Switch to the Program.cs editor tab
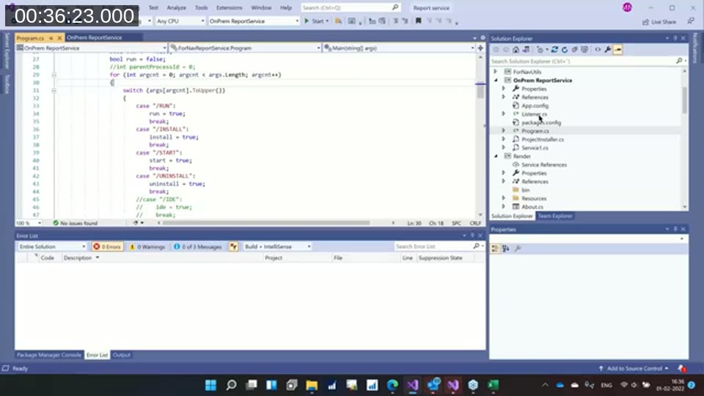Screen dimensions: 704x396 [x=31, y=38]
